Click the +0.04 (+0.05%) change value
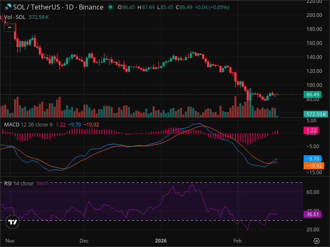Image resolution: width=330 pixels, height=247 pixels. point(212,7)
